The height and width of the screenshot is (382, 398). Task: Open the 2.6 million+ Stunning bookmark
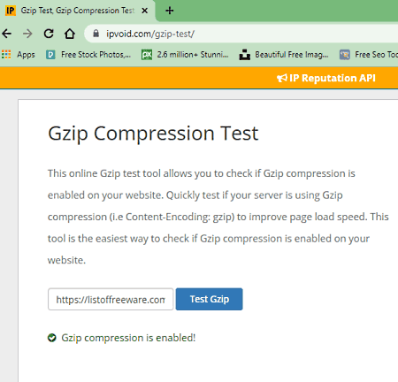point(185,55)
